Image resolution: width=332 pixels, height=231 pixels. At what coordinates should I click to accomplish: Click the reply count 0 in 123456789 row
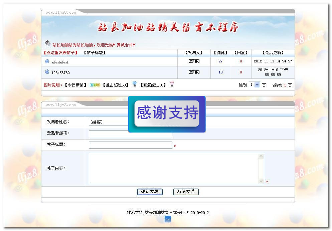(241, 72)
